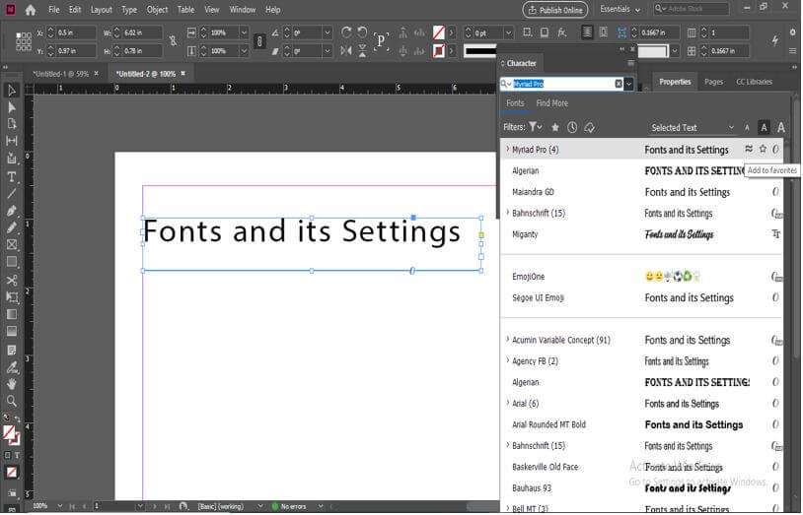Add Myriad Pro to favorites star

pyautogui.click(x=763, y=150)
